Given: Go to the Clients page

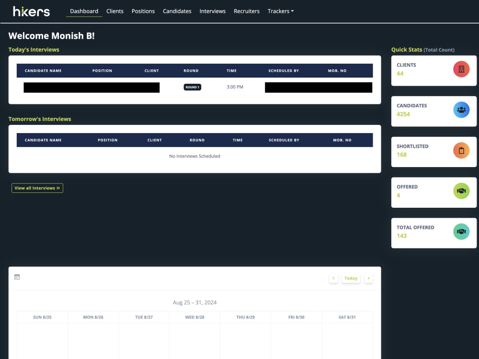Looking at the screenshot, I should pyautogui.click(x=115, y=11).
